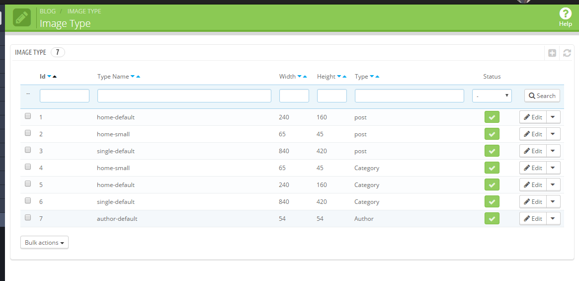The width and height of the screenshot is (579, 281).
Task: Click the author-default type name cell
Action: tap(117, 218)
